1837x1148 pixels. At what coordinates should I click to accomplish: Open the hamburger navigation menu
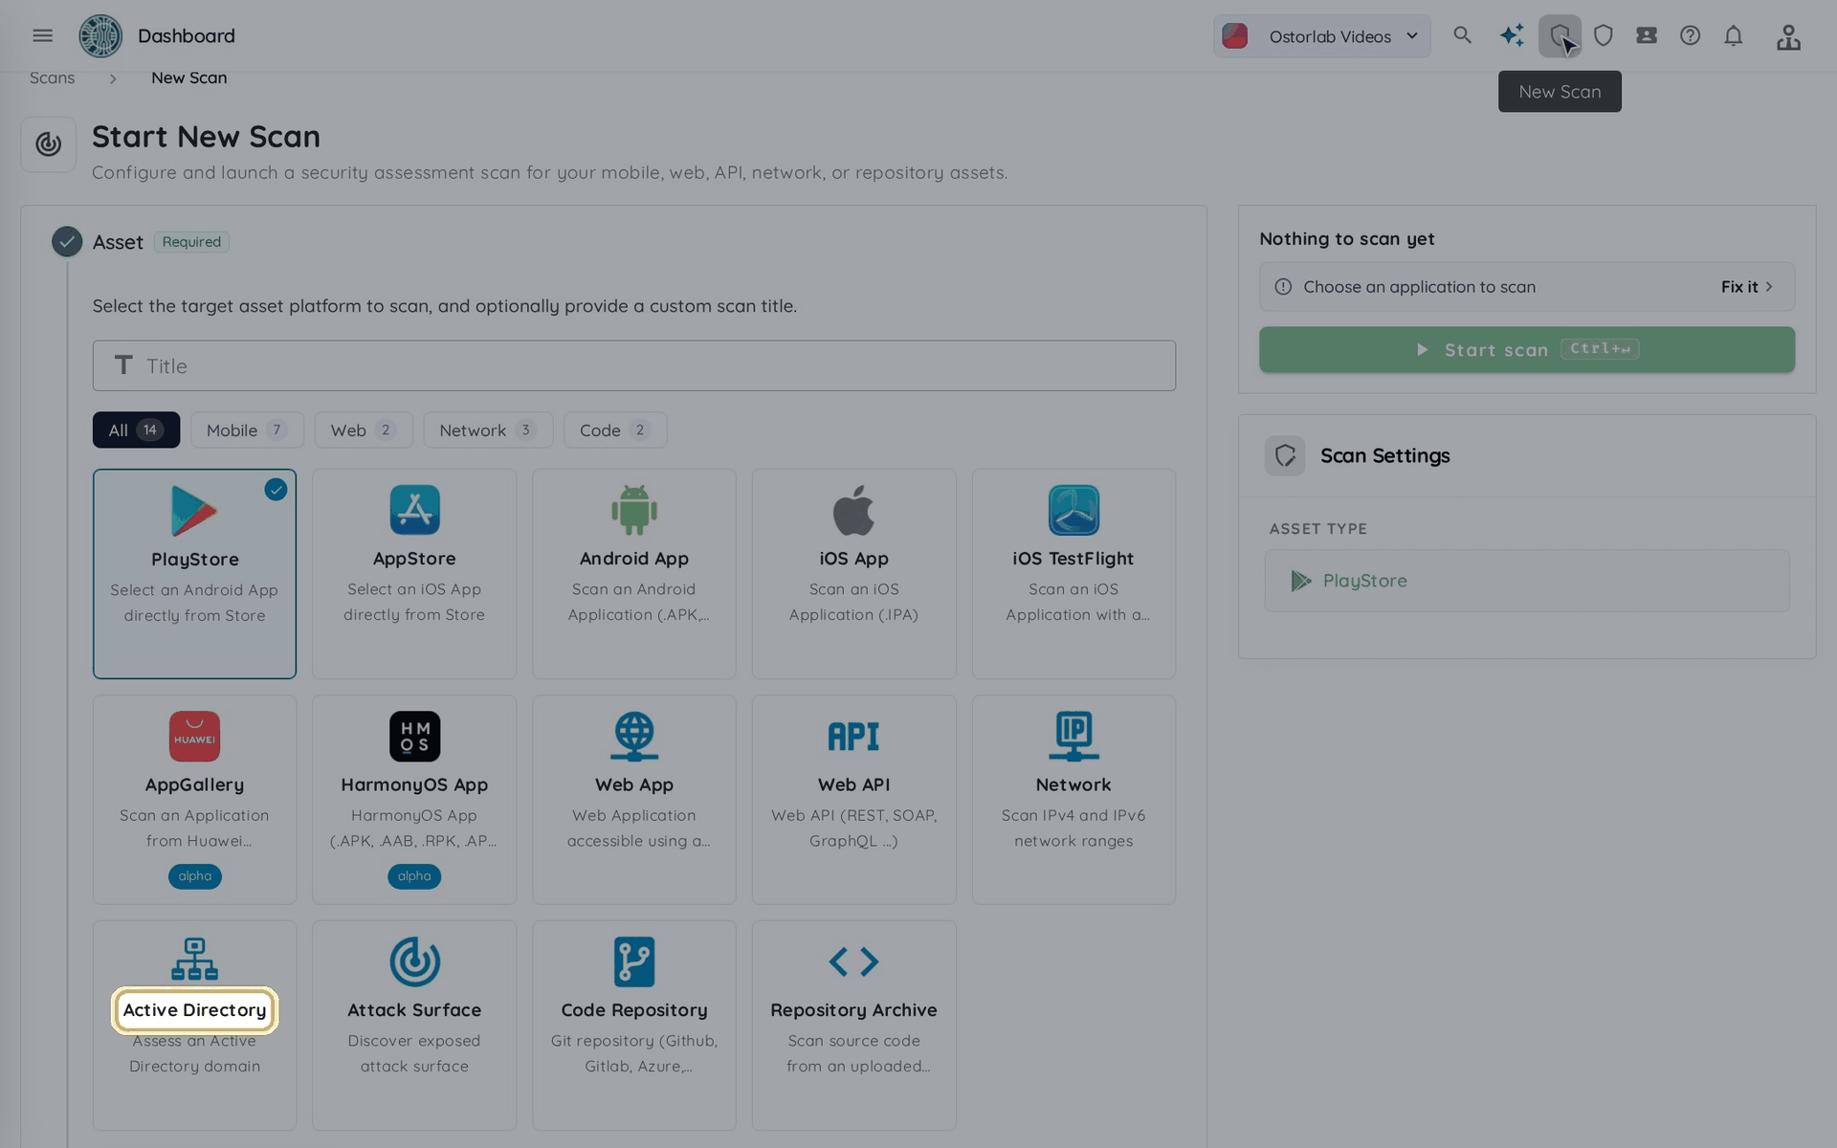pyautogui.click(x=42, y=35)
